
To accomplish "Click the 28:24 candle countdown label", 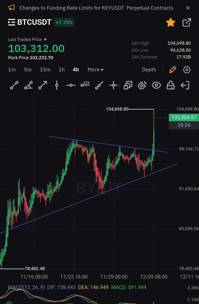I will (184, 125).
